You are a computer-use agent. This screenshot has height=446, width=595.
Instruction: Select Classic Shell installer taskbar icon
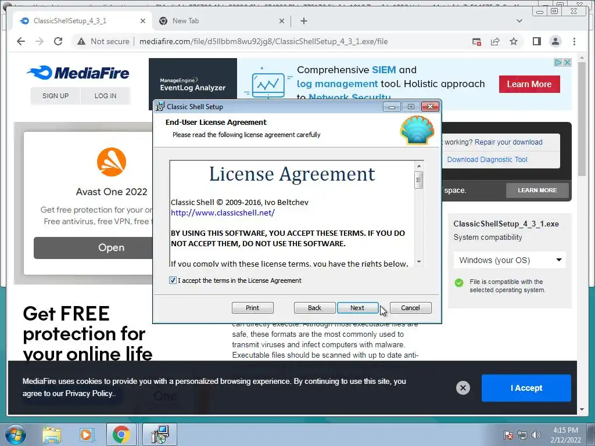pyautogui.click(x=160, y=434)
